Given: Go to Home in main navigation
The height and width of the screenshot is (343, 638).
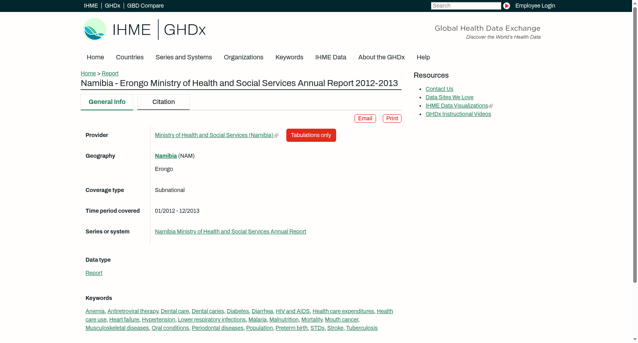Looking at the screenshot, I should coord(95,57).
